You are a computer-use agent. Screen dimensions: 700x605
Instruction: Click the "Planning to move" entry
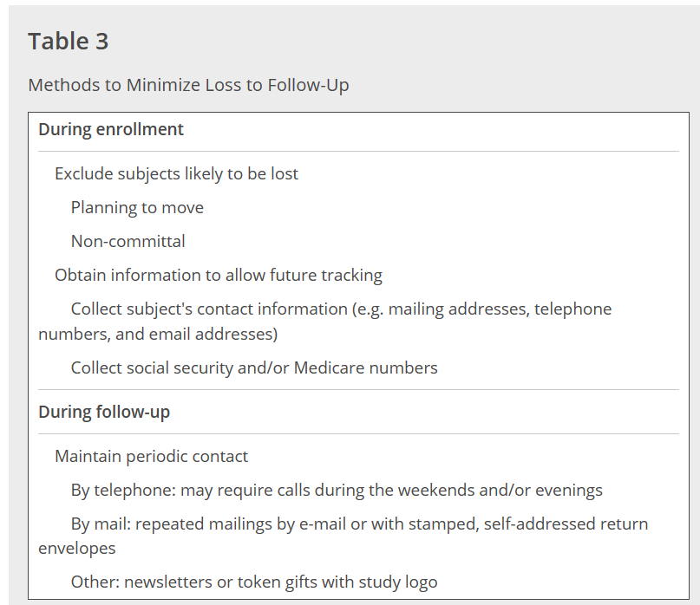coord(137,207)
